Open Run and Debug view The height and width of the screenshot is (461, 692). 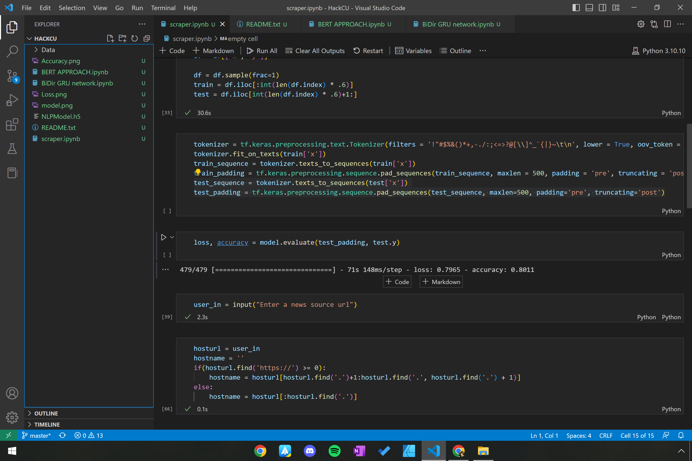(x=12, y=100)
